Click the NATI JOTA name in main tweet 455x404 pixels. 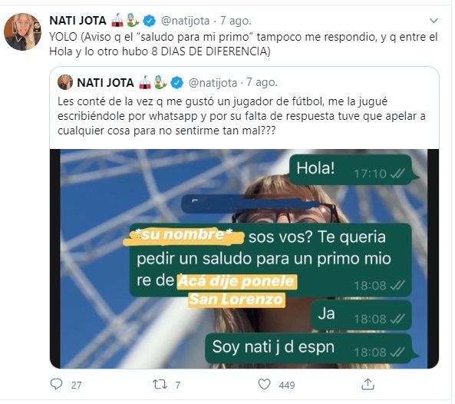77,21
